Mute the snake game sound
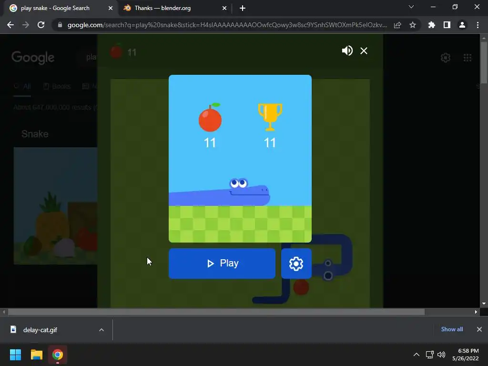The height and width of the screenshot is (366, 488). pyautogui.click(x=347, y=51)
